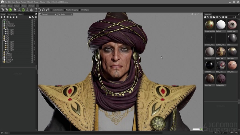Select the arrow selection tool
The width and height of the screenshot is (240, 135).
click(15, 10)
